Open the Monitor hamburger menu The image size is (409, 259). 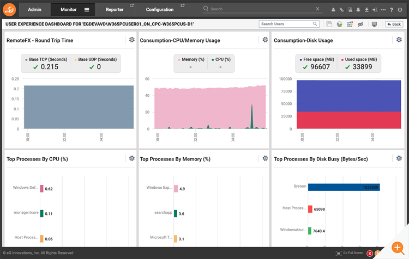coord(87,10)
